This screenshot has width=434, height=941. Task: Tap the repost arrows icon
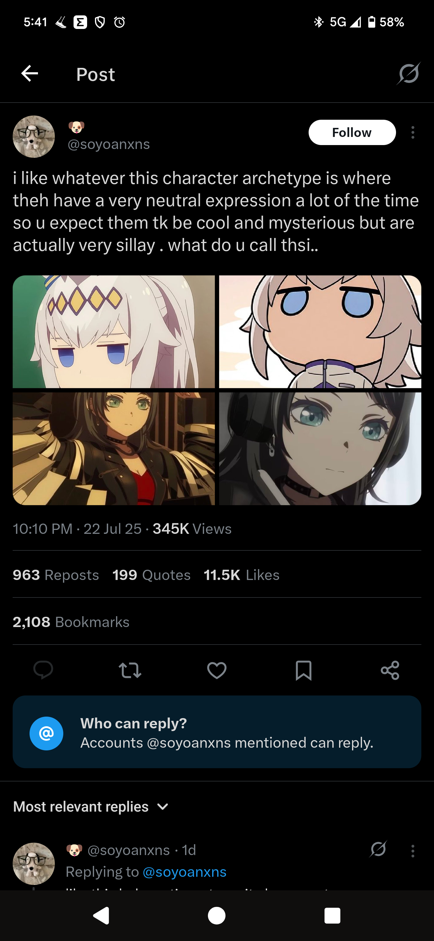click(130, 670)
